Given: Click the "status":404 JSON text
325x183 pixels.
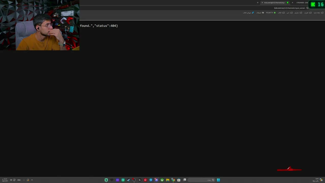Looking at the screenshot, I should 106,26.
